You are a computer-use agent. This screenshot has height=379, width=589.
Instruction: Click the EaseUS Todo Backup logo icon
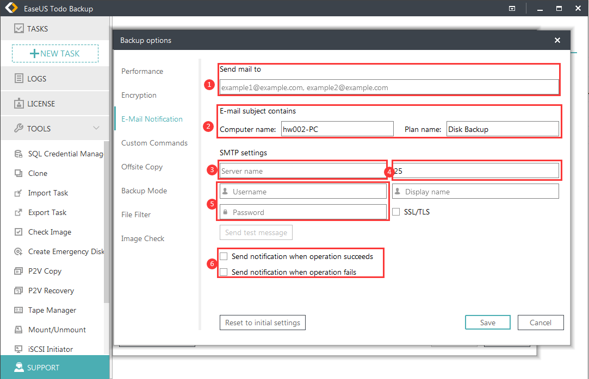coord(11,8)
